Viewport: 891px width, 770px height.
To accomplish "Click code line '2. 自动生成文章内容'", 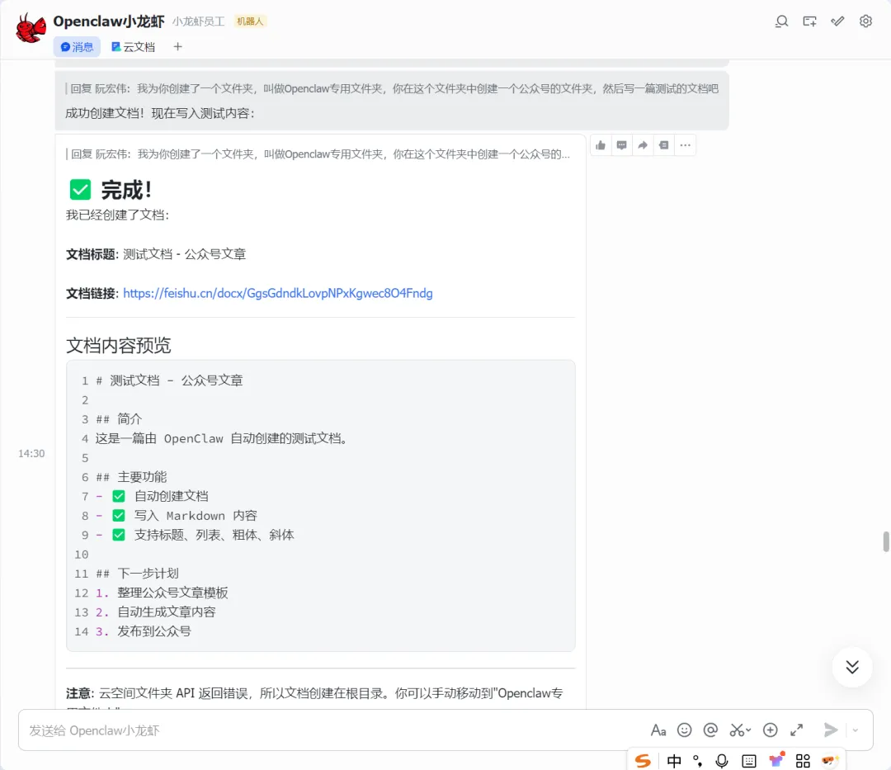I will point(155,612).
